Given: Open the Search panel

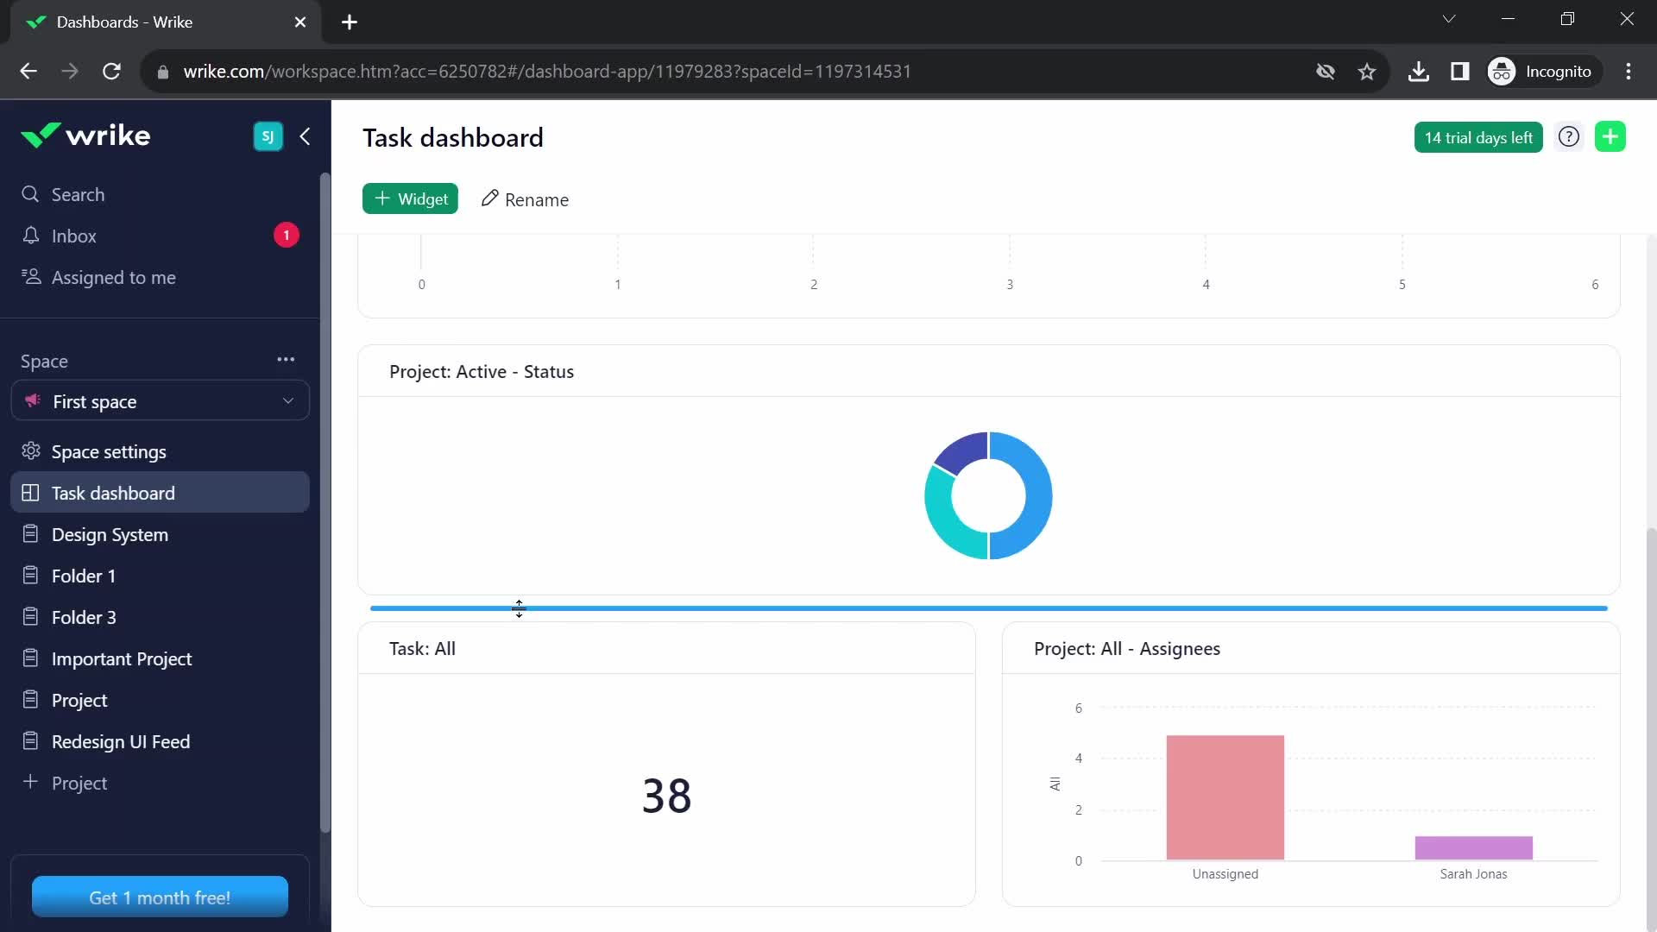Looking at the screenshot, I should pos(76,193).
